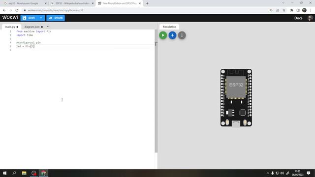The image size is (315, 177).
Task: Open the Chrome taskbar icon
Action: [44, 173]
